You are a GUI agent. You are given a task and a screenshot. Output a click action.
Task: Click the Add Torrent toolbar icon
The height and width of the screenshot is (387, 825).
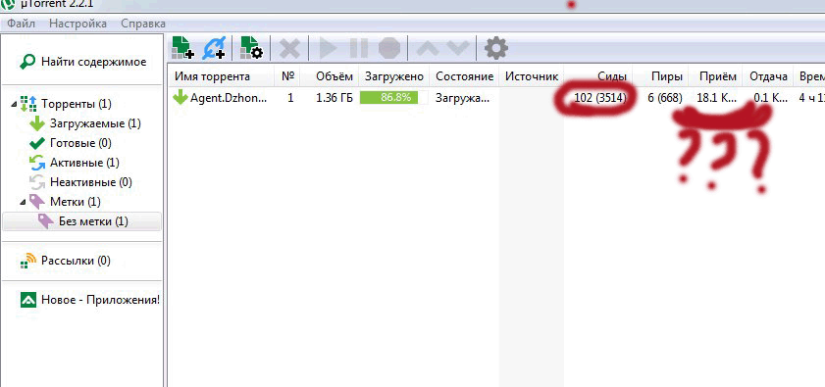(182, 48)
